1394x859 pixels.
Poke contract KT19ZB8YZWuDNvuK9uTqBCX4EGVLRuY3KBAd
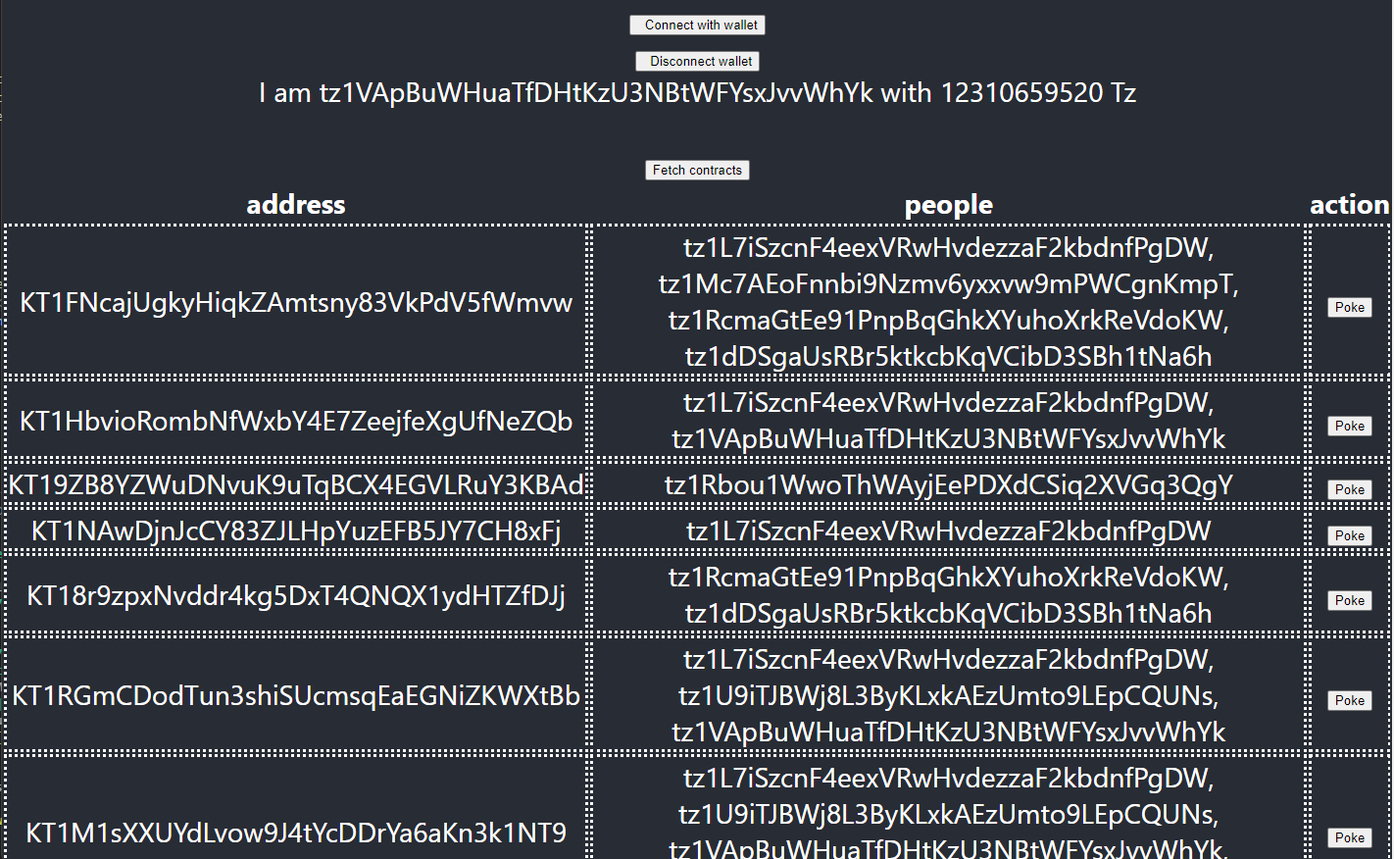(1349, 488)
